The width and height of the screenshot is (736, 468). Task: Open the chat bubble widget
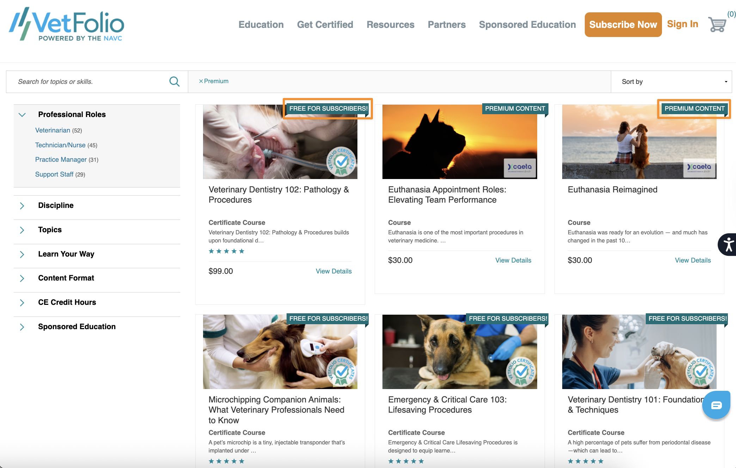click(x=716, y=405)
